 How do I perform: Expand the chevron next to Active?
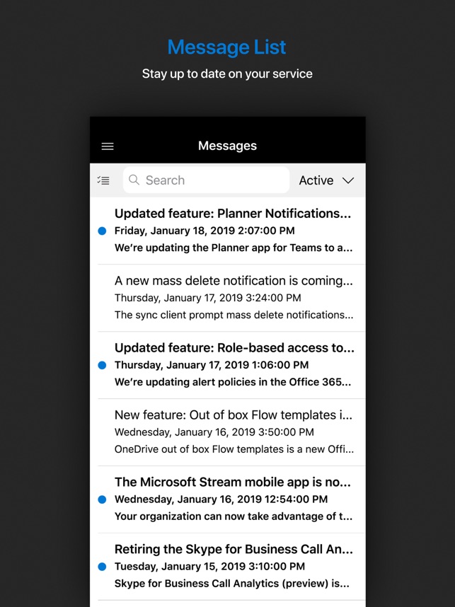348,180
